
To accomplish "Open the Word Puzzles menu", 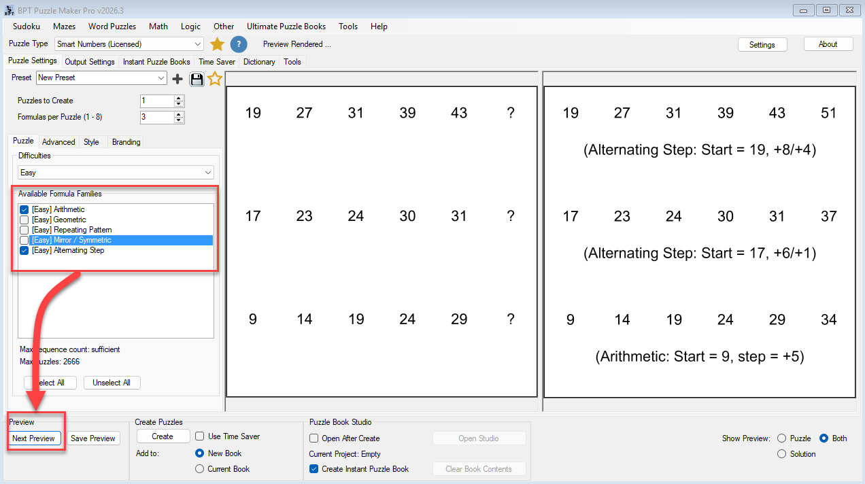I will coord(112,27).
